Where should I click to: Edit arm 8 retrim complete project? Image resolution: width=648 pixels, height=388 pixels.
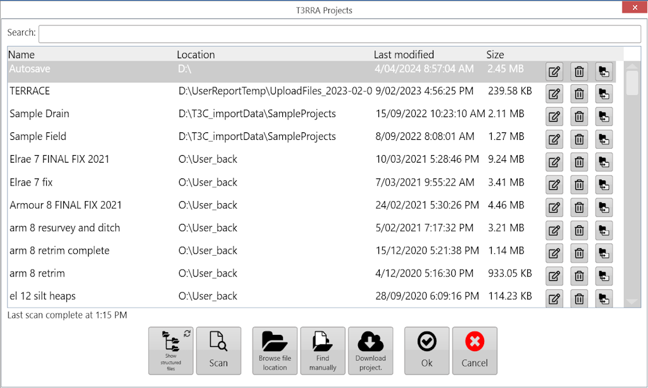pos(554,253)
